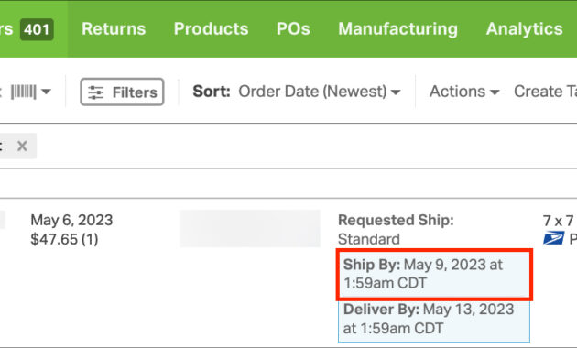Click the sliders icon inside Filters button

(95, 92)
